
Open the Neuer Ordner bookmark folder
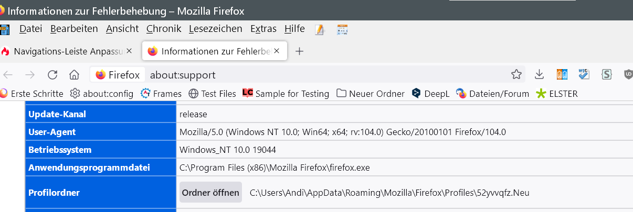coord(371,94)
